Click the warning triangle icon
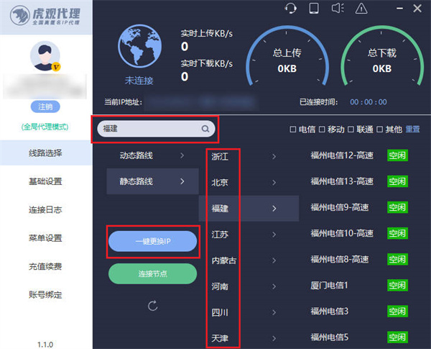Screen dimensions: 431x349 tap(361, 9)
